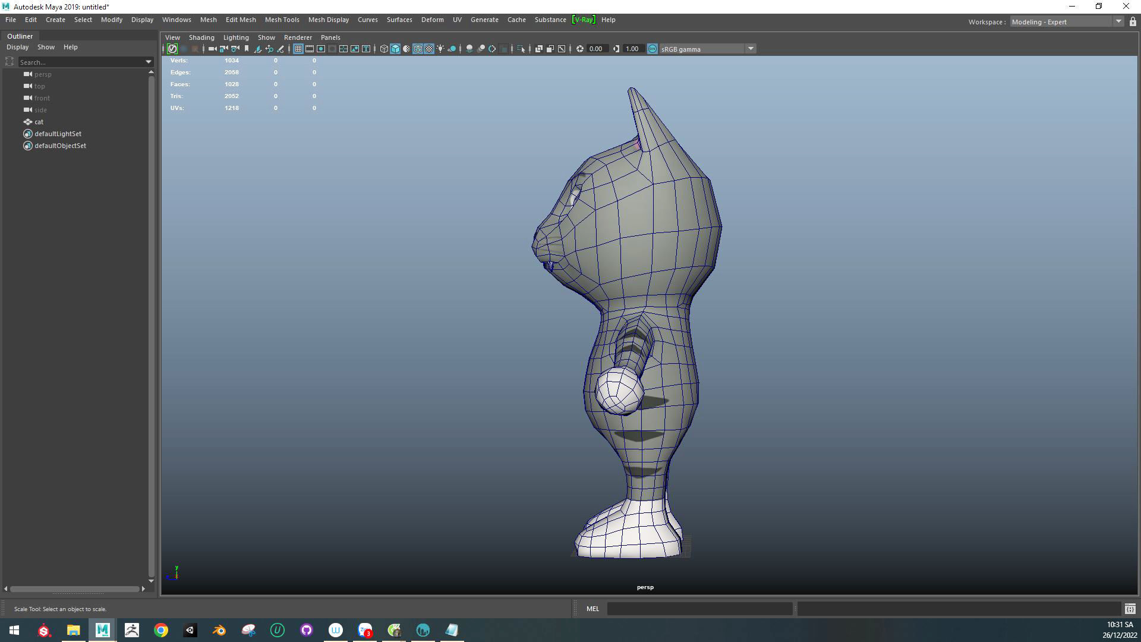Viewport: 1141px width, 642px height.
Task: Click the MEL command input field
Action: tap(699, 609)
